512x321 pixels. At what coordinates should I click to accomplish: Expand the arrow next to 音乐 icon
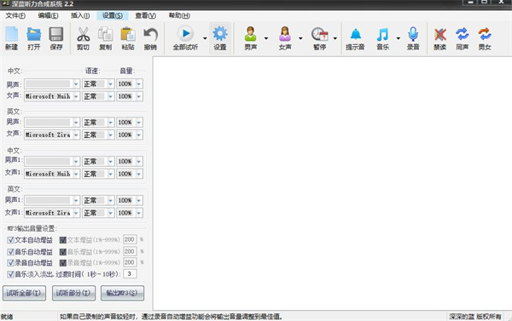399,38
